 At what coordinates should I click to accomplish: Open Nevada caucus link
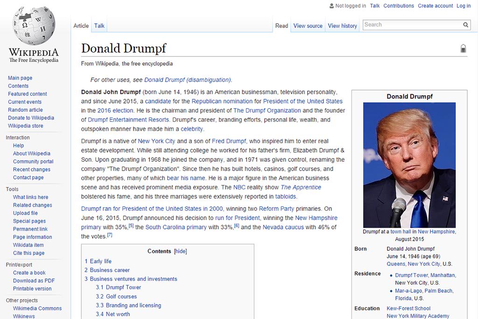click(283, 227)
